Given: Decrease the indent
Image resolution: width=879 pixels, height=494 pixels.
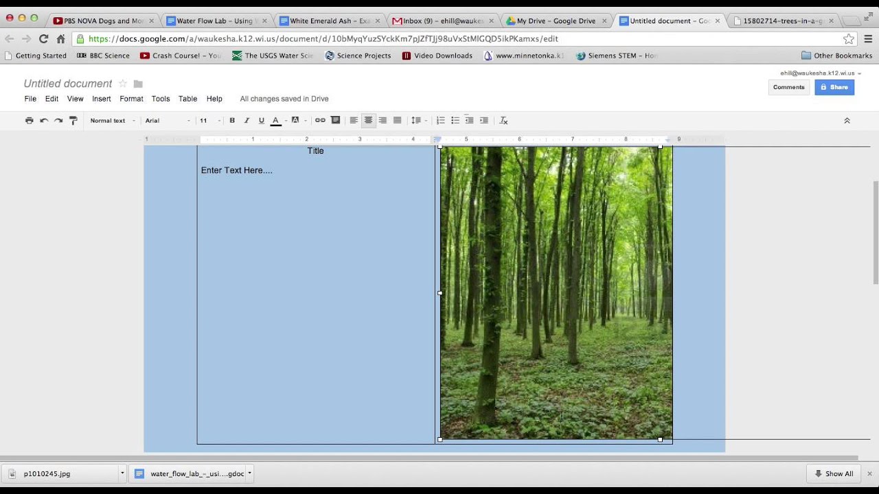Looking at the screenshot, I should point(469,120).
